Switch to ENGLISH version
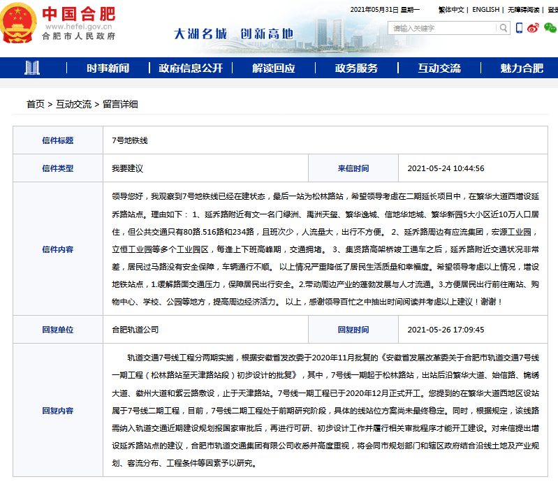 click(x=486, y=10)
